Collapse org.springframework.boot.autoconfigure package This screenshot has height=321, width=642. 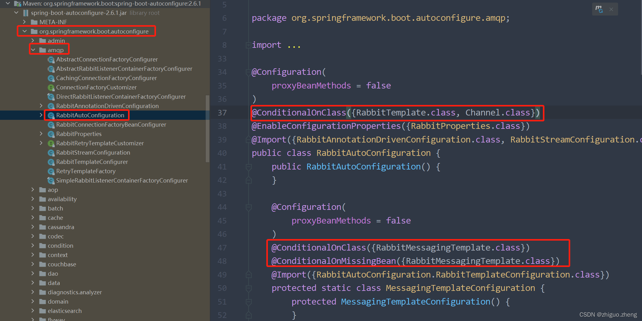[x=25, y=31]
